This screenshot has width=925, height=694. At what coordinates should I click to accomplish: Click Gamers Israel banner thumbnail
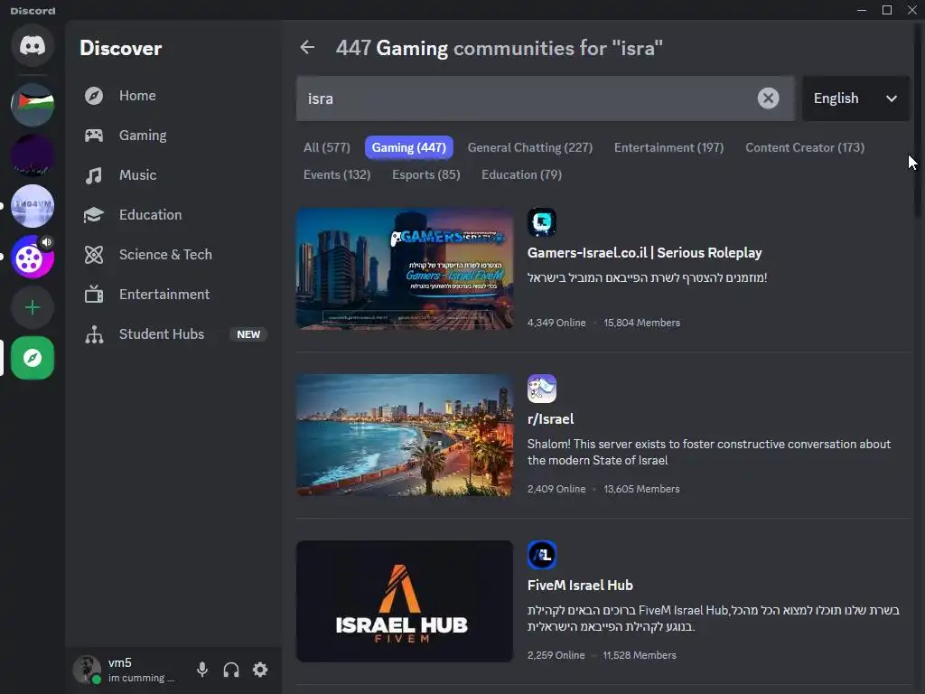[x=405, y=268]
